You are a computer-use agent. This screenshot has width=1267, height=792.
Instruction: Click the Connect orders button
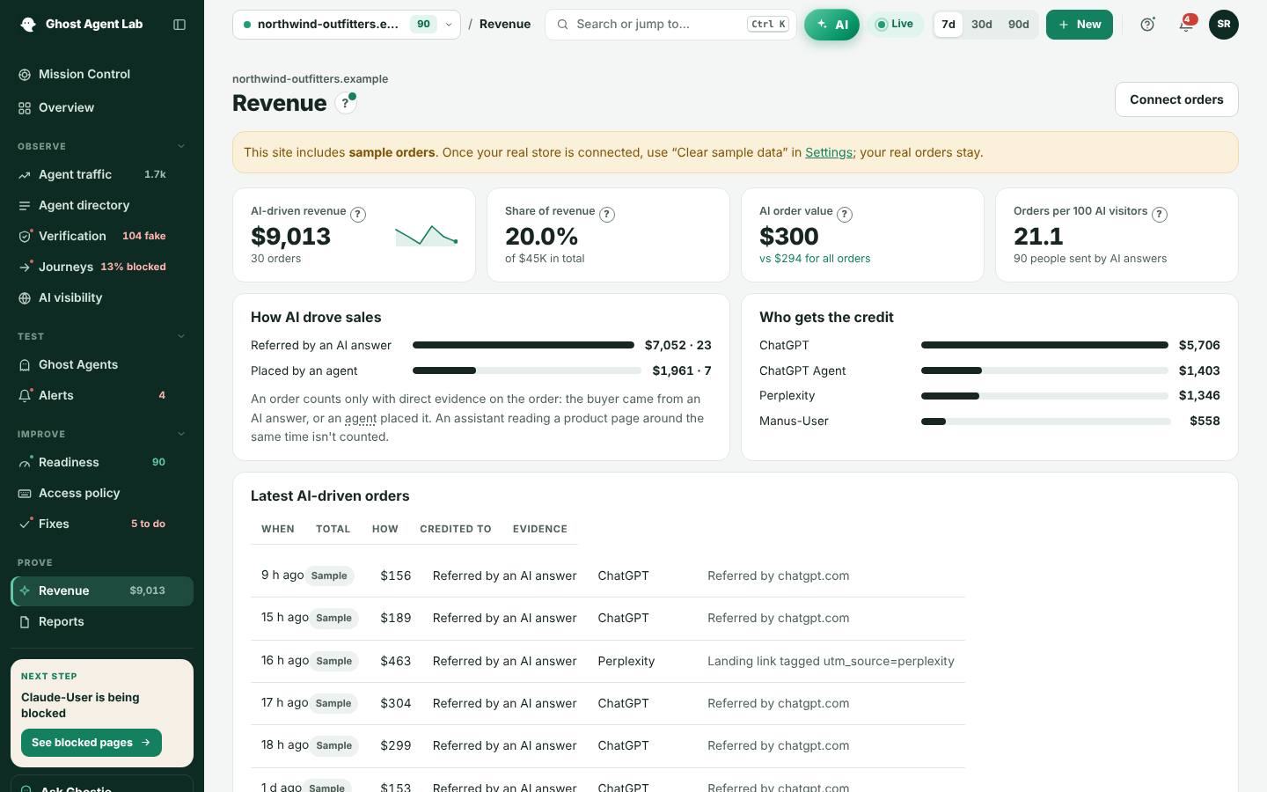1176,99
